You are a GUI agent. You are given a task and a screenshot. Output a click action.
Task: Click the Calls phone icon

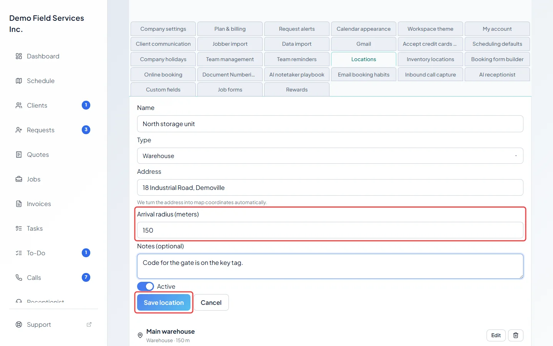pos(19,278)
